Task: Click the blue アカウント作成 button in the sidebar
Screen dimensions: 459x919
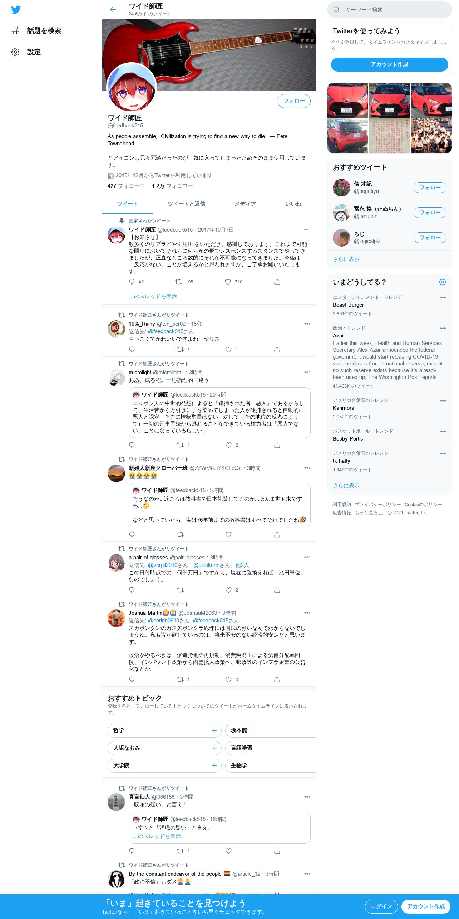Action: coord(390,64)
